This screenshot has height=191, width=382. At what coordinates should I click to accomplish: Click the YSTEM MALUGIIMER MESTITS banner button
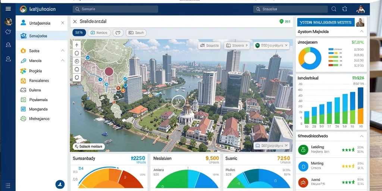pos(326,22)
